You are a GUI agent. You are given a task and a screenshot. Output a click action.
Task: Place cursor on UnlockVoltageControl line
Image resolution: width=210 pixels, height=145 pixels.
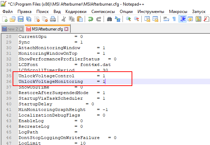point(62,76)
